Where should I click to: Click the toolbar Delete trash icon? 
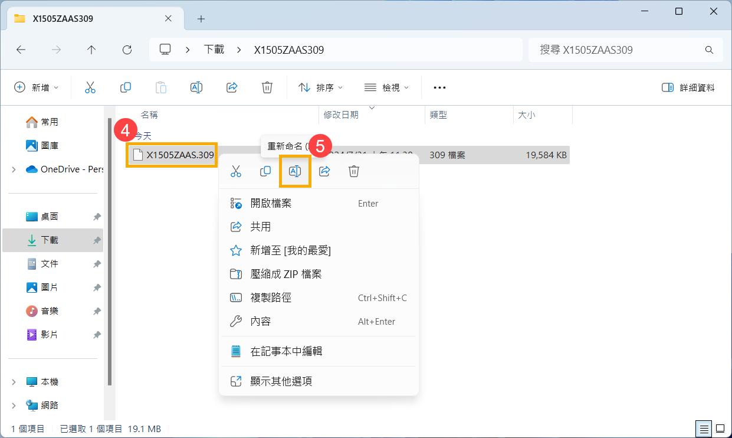point(267,87)
